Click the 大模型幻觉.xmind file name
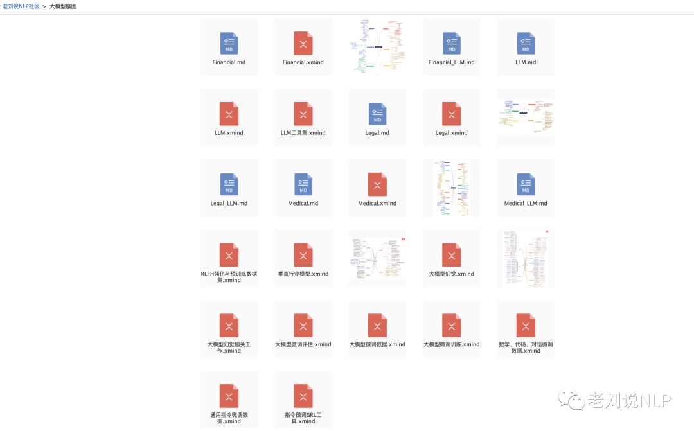694x431 pixels. point(452,274)
